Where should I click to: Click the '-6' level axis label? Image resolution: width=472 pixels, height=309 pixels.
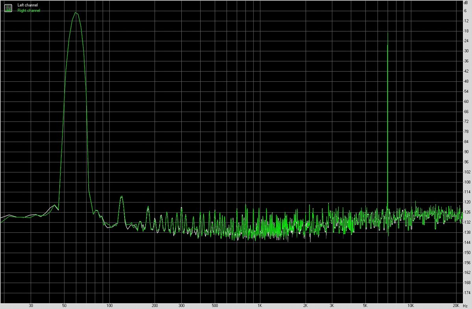click(x=466, y=11)
